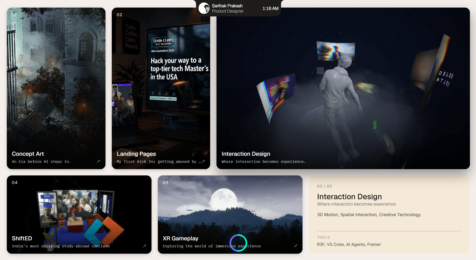Viewport: 476px width, 260px height.
Task: Click the arrow icon on Landing Pages card
Action: (x=203, y=161)
